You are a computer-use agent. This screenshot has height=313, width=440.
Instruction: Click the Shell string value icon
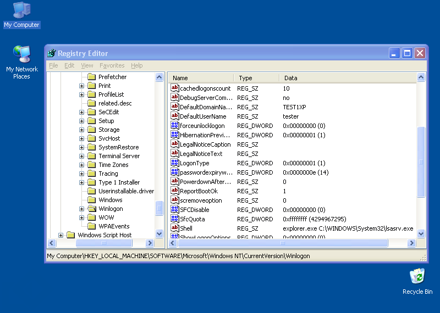tap(174, 228)
